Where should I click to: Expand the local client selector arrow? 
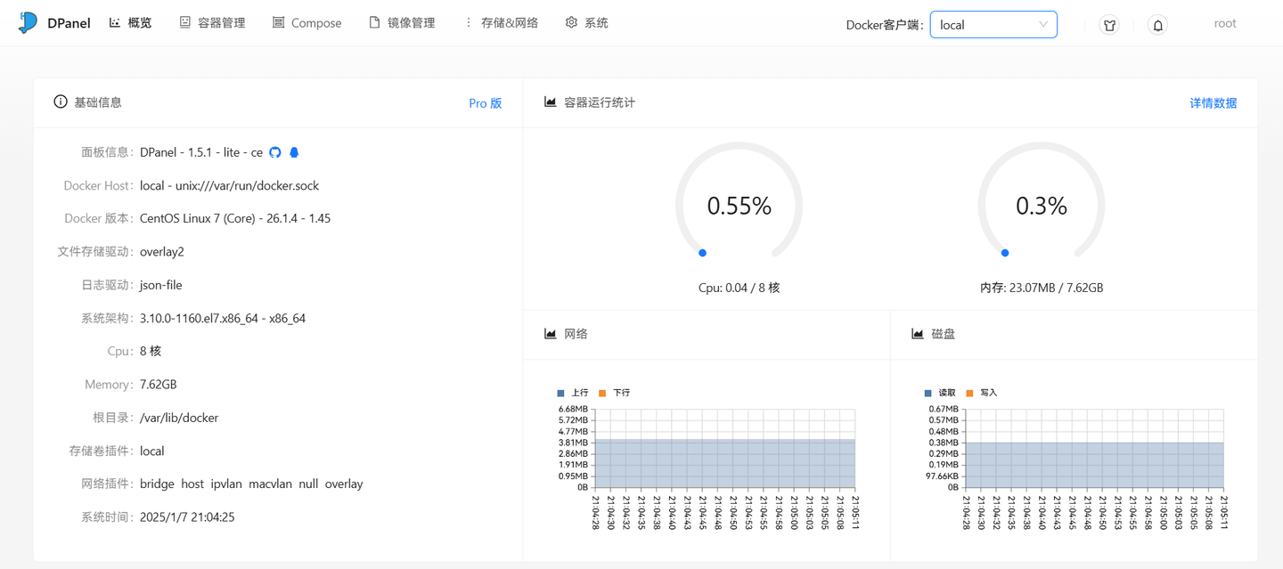(1042, 25)
